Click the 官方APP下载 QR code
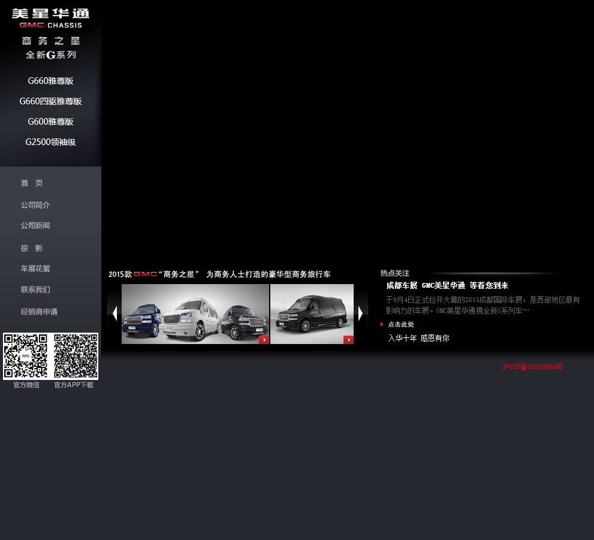Image resolution: width=594 pixels, height=540 pixels. (76, 356)
